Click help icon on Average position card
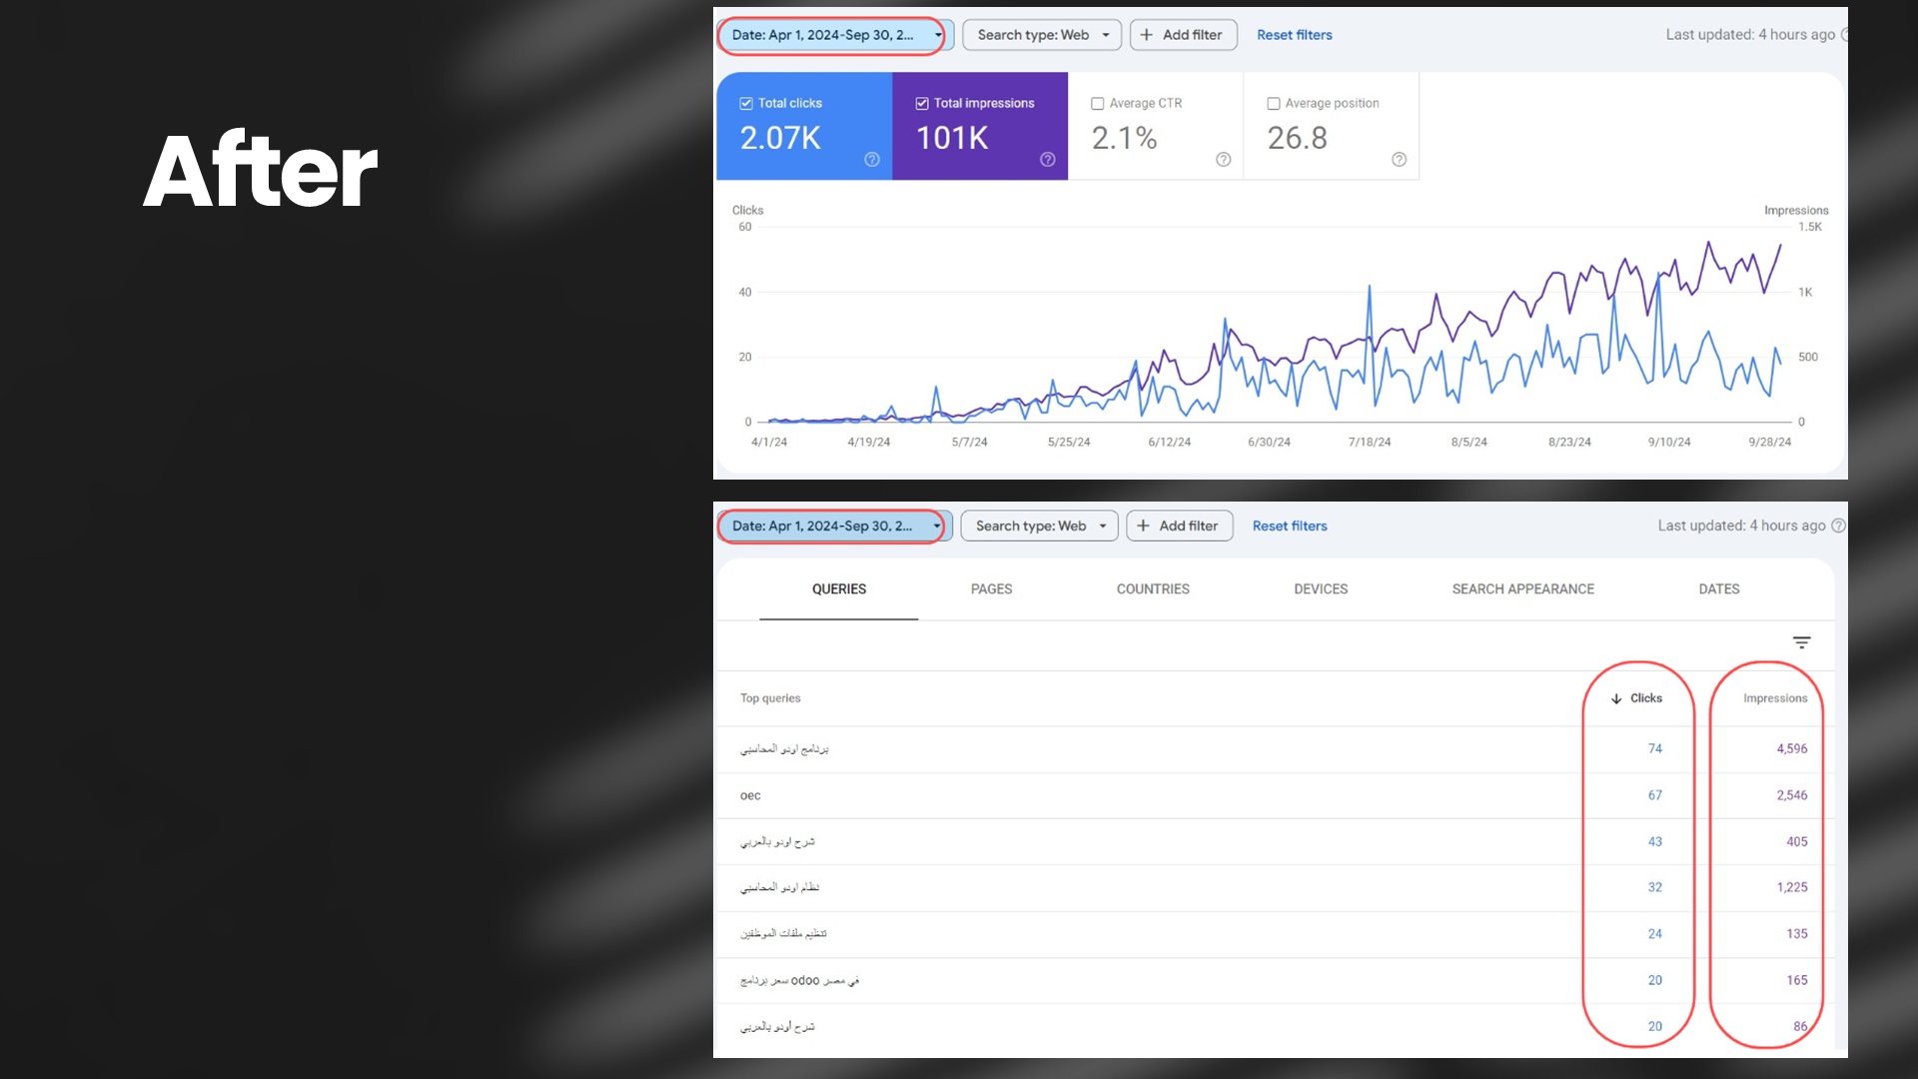Screen dimensions: 1918x1079 point(1399,160)
